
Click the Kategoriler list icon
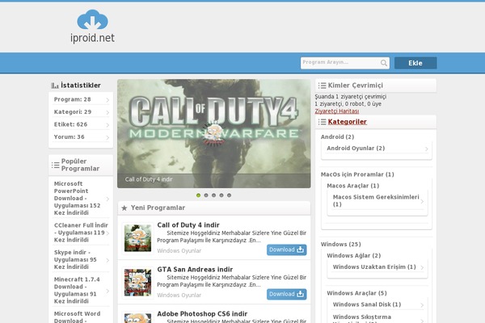coord(322,122)
